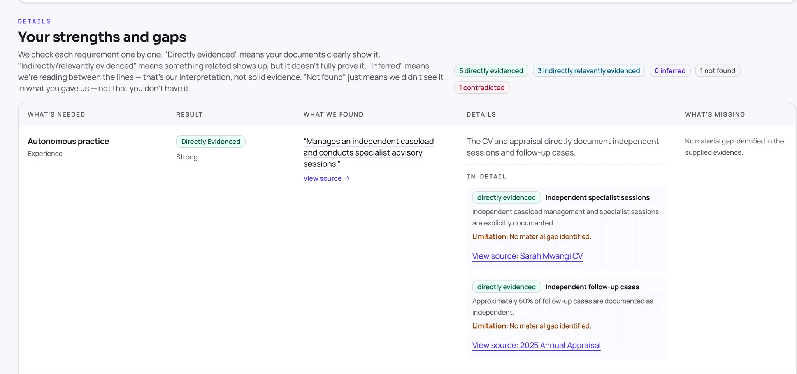Click directly evidenced badge for Independent follow-up cases
Screen dimensions: 797x374
coord(507,287)
